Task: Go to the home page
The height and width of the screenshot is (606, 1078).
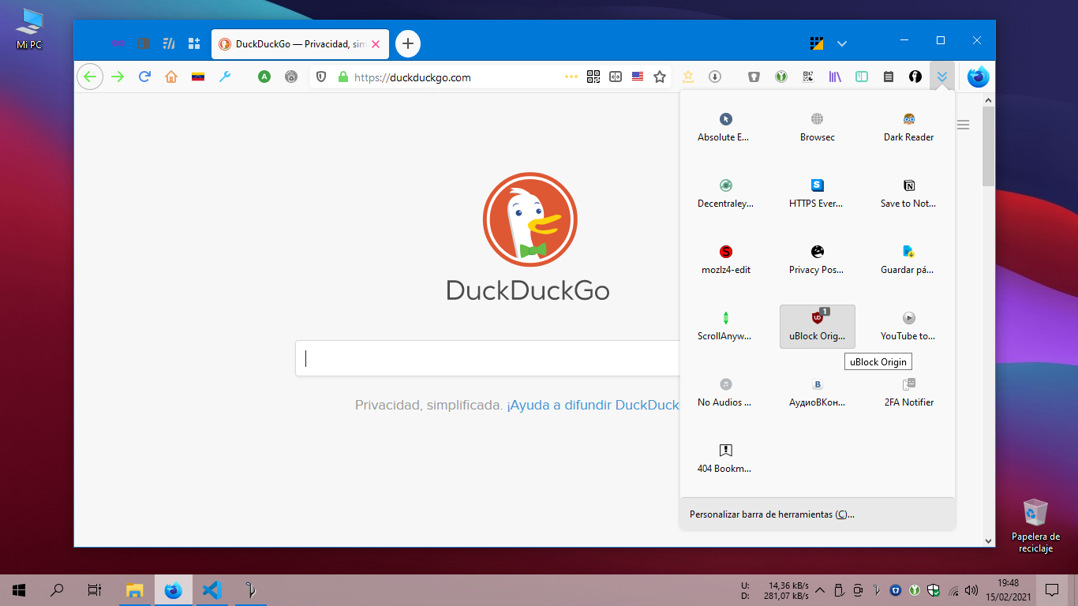Action: [x=171, y=77]
